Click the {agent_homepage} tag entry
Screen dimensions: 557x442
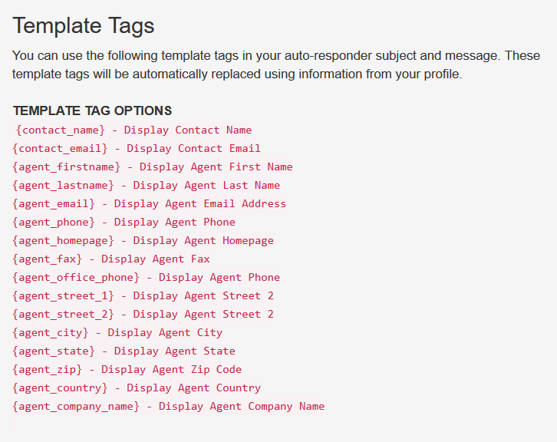tap(143, 241)
